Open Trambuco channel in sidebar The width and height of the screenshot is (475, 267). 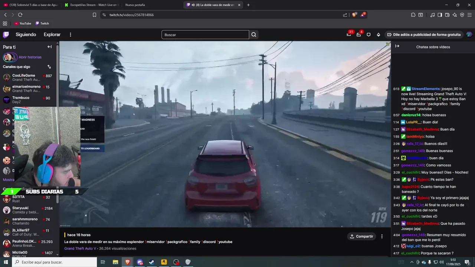point(28,100)
